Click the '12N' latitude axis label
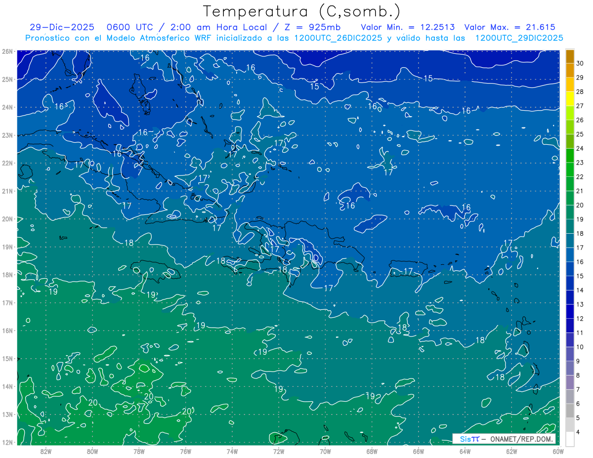Viewport: 593px width, 458px height. tap(7, 442)
